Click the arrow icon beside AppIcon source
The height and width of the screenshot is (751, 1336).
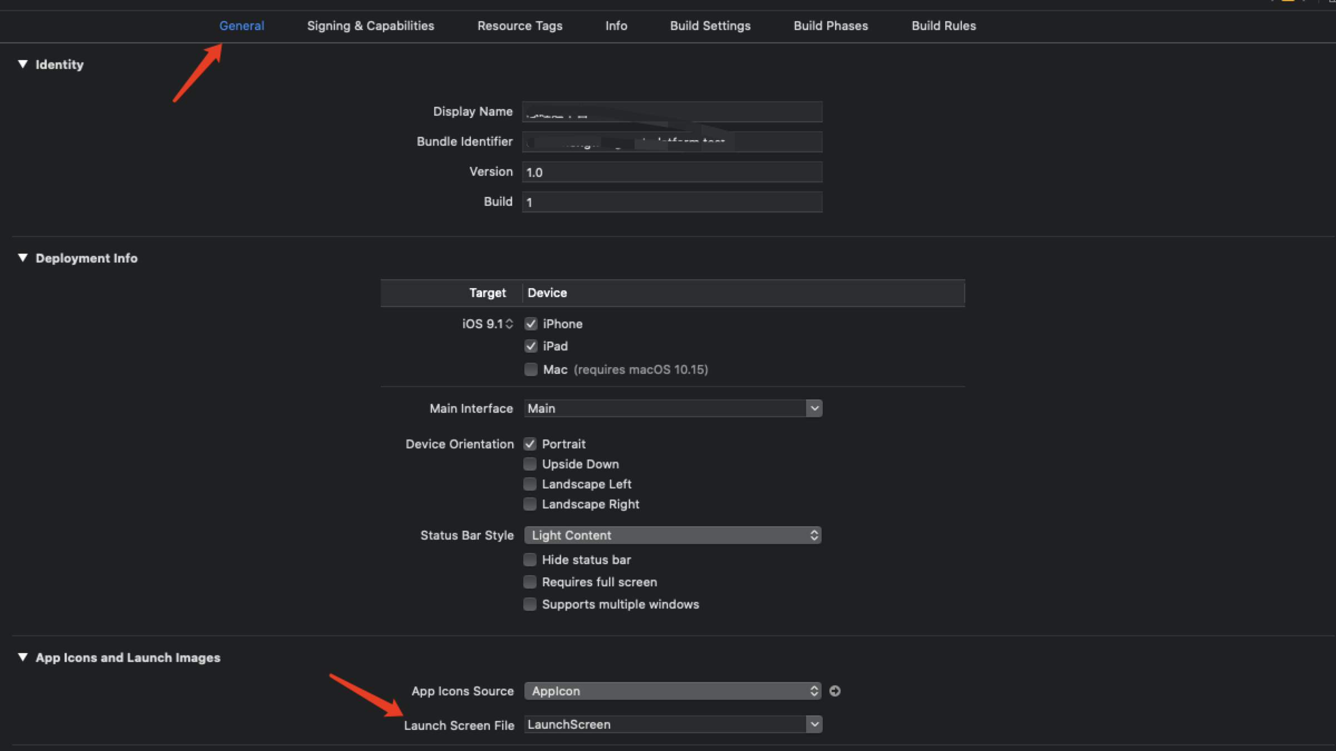point(834,691)
